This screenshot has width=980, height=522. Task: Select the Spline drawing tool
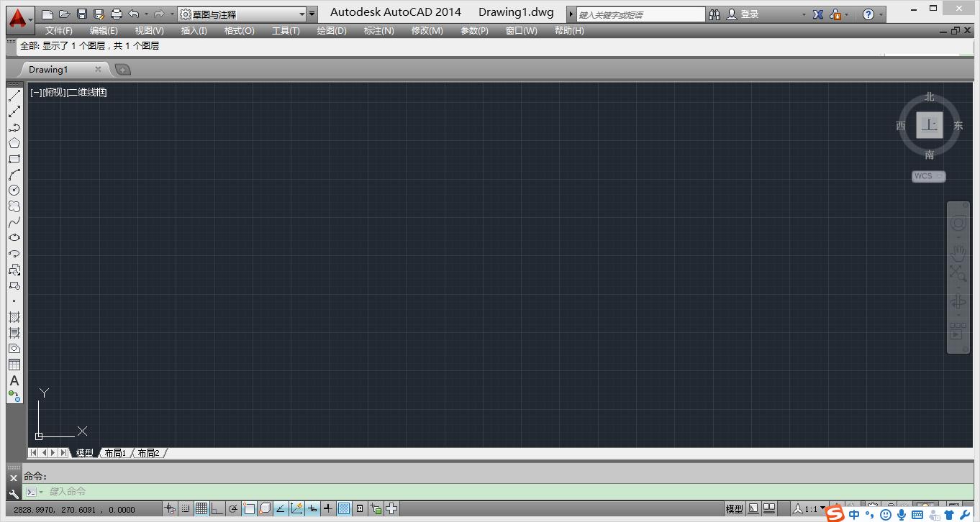click(14, 222)
